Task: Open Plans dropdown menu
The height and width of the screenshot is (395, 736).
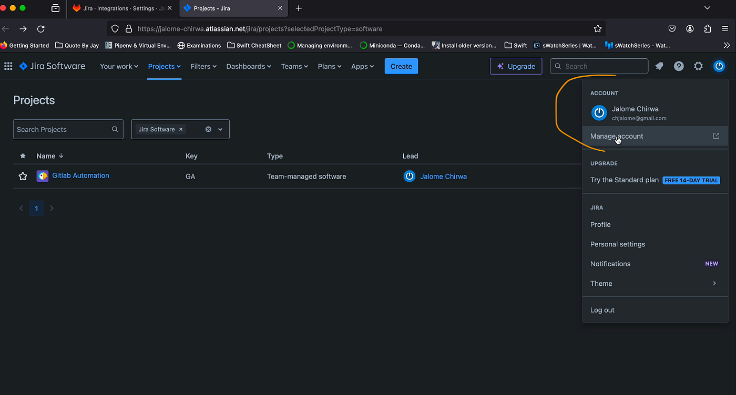Action: (330, 66)
